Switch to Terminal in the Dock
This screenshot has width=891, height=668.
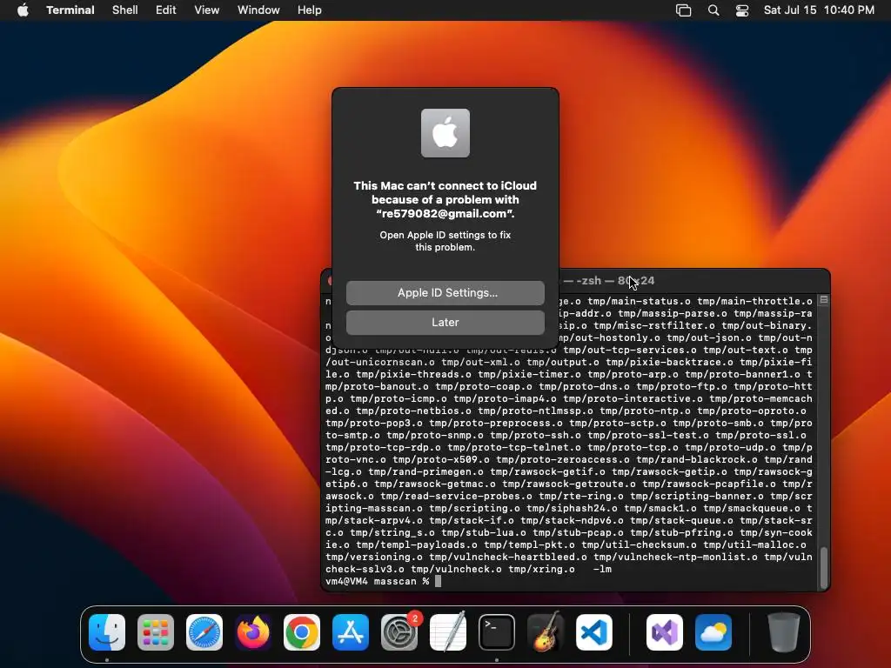pos(497,632)
